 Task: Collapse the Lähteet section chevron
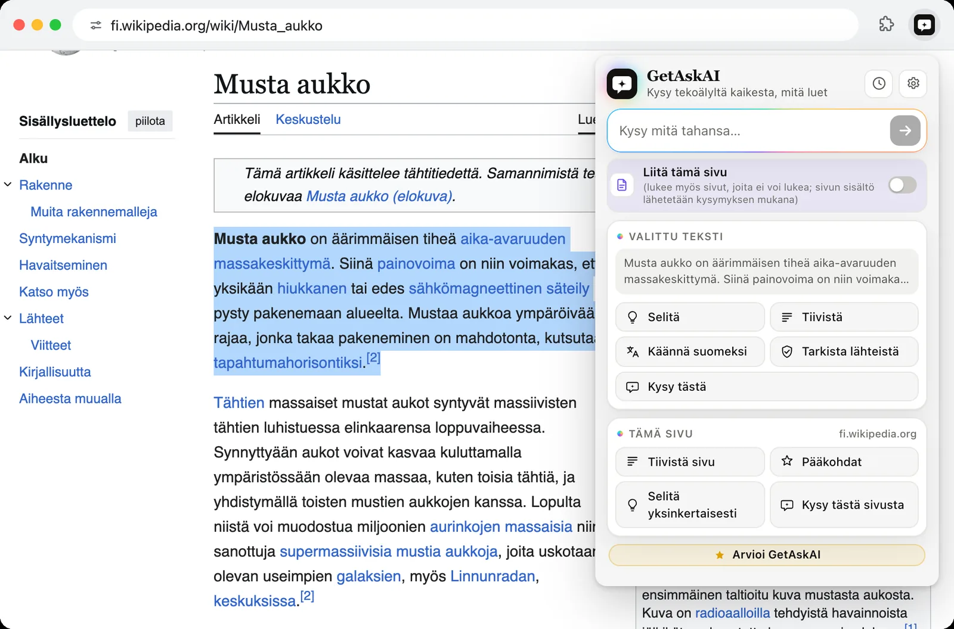(x=8, y=318)
